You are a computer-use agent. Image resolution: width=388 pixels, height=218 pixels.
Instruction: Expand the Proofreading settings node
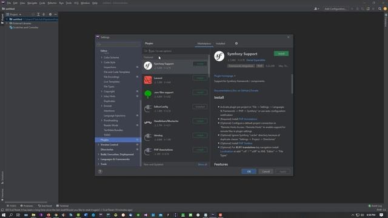coord(102,121)
